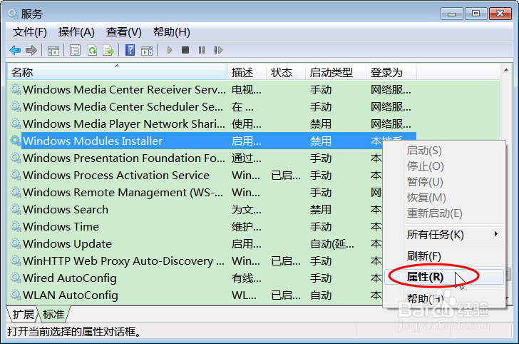This screenshot has height=344, width=519.
Task: Select Windows Presentation Foundation Font Cache row
Action: 195,158
